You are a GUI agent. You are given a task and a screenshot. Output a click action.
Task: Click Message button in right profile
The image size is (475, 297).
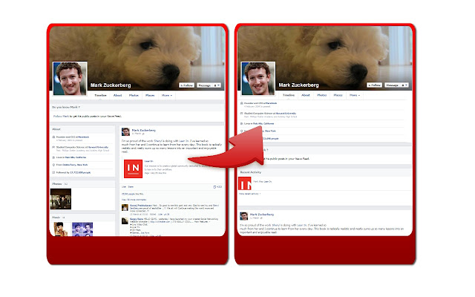coord(393,85)
